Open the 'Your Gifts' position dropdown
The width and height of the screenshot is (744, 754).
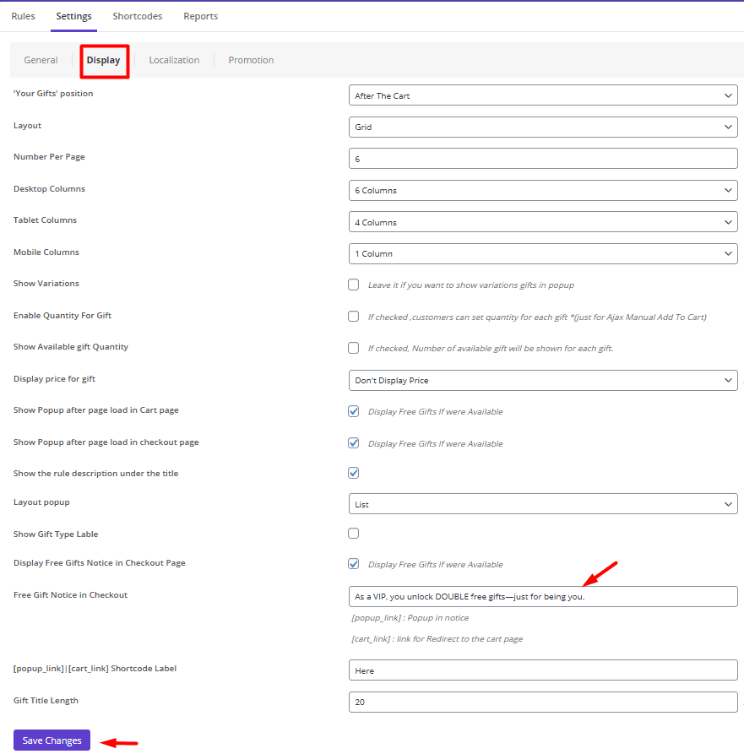pyautogui.click(x=543, y=95)
